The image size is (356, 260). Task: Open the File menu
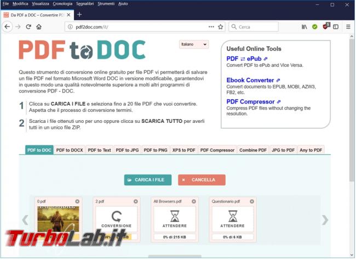point(5,4)
